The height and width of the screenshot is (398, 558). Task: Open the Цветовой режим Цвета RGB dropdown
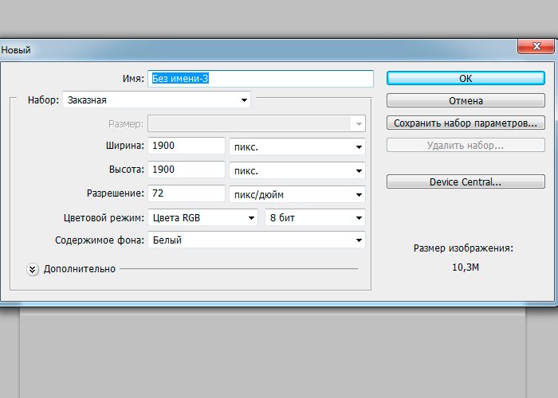click(x=203, y=217)
